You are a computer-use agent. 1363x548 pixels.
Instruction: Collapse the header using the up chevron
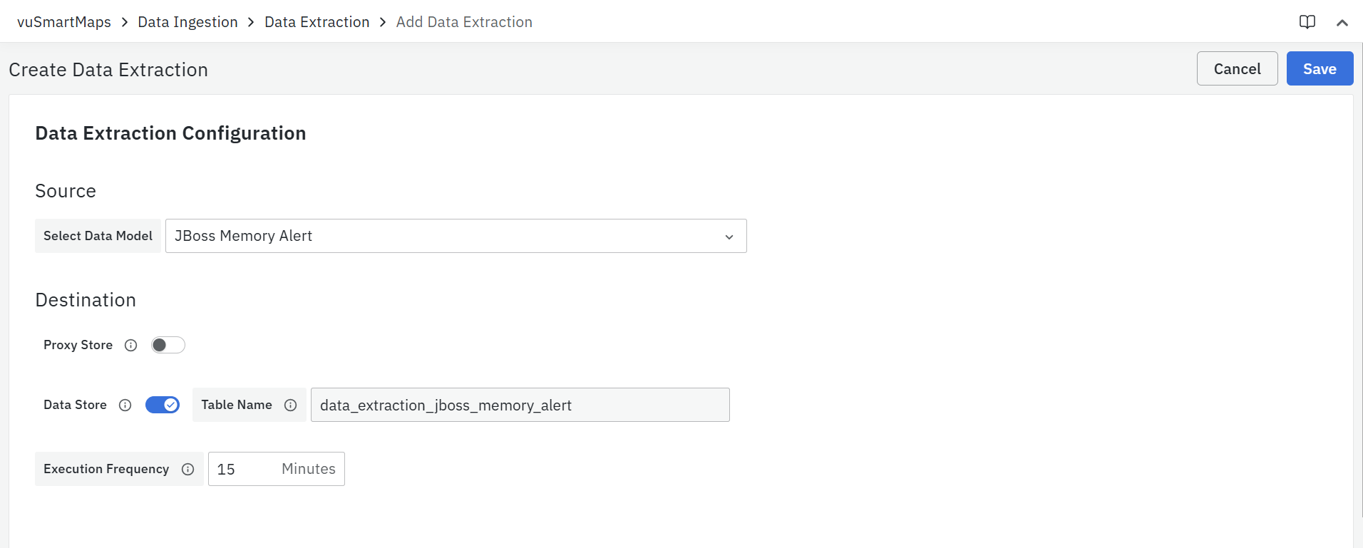[1342, 23]
